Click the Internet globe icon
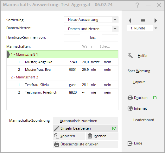 click(x=130, y=108)
